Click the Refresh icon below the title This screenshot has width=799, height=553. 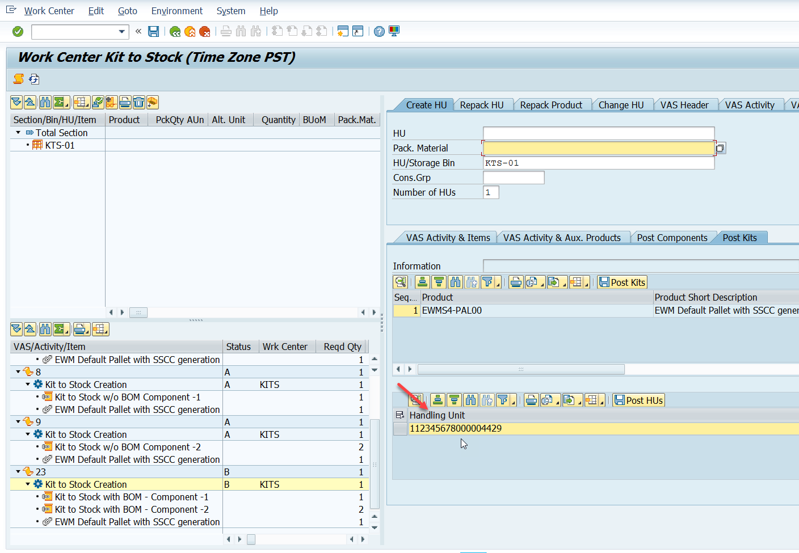[34, 79]
